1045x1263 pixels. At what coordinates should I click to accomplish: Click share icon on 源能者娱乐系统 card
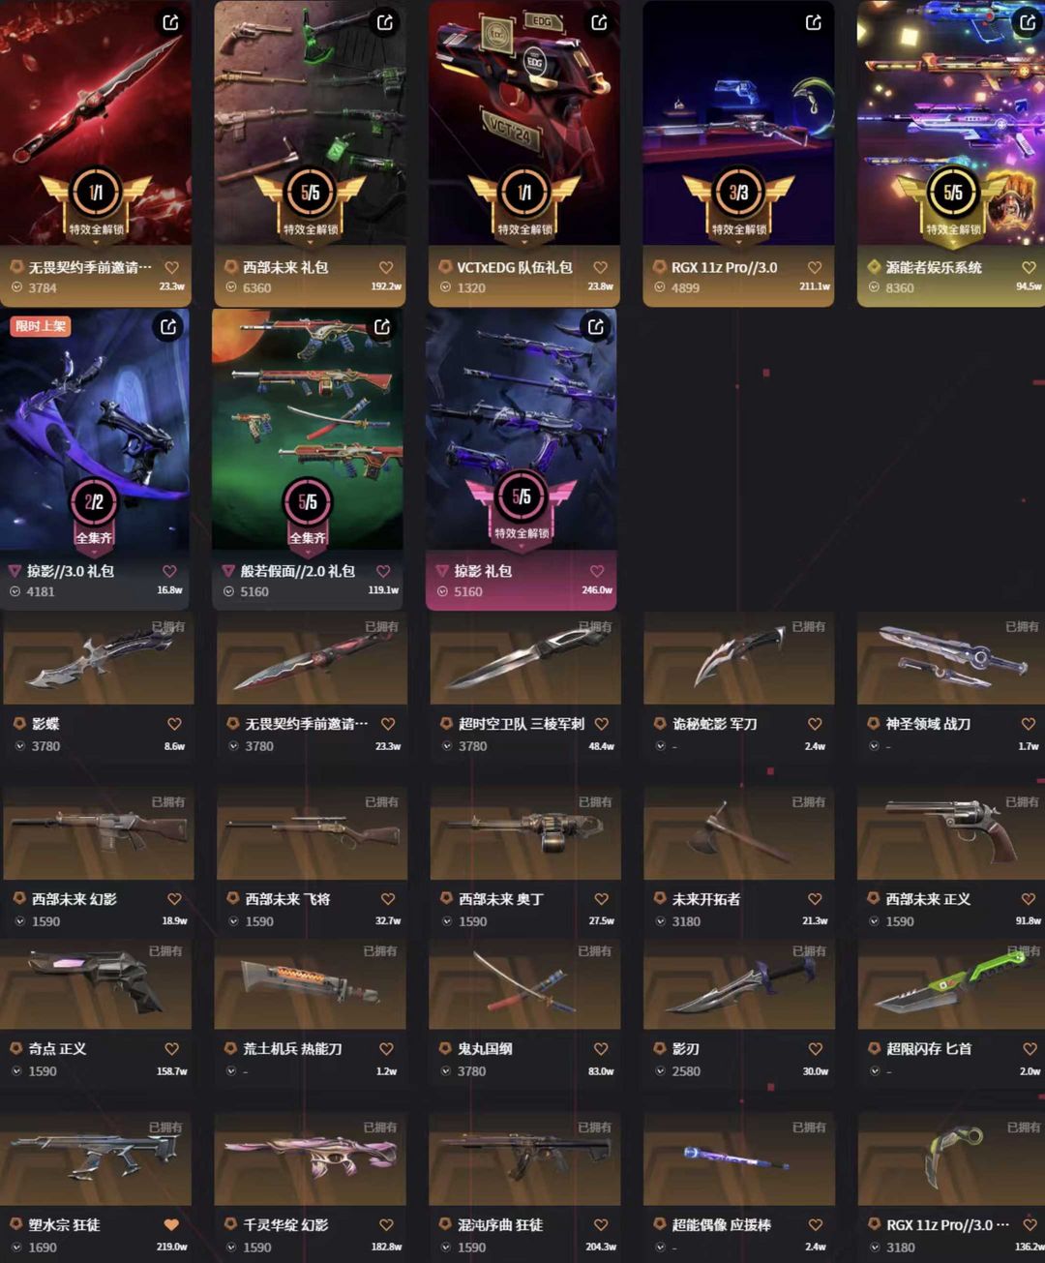(1028, 21)
